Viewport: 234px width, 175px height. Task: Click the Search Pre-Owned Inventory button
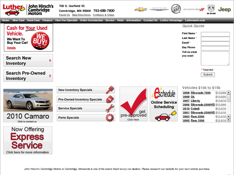coord(28,75)
